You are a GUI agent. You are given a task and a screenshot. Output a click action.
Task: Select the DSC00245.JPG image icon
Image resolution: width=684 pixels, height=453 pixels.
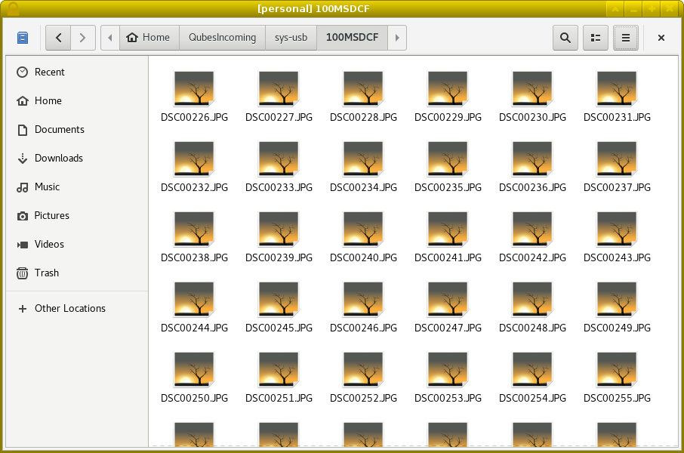279,300
